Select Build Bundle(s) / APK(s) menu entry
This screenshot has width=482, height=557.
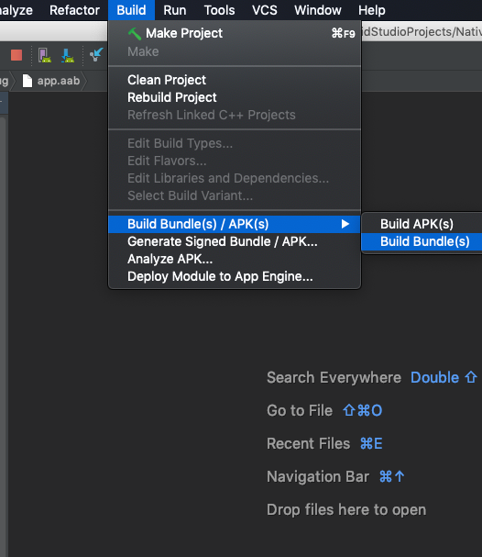coord(235,224)
